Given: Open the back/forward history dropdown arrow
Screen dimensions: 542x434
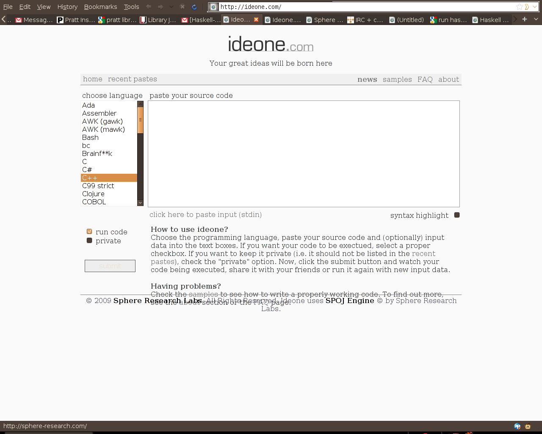Looking at the screenshot, I should (x=171, y=7).
